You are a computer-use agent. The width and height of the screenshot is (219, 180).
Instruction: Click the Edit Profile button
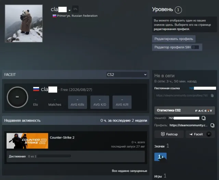174,39
